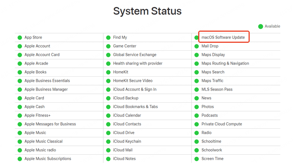The width and height of the screenshot is (293, 163).
Task: Select Apple Messages for Business row
Action: pos(50,124)
